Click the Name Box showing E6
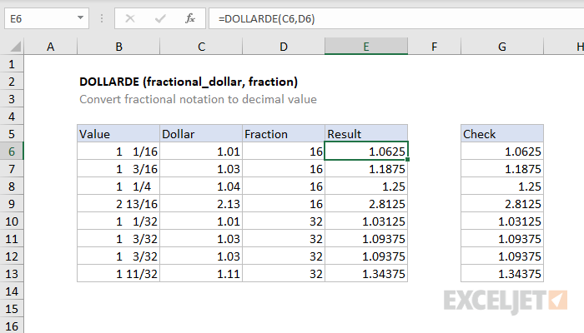The width and height of the screenshot is (584, 333). (x=47, y=18)
